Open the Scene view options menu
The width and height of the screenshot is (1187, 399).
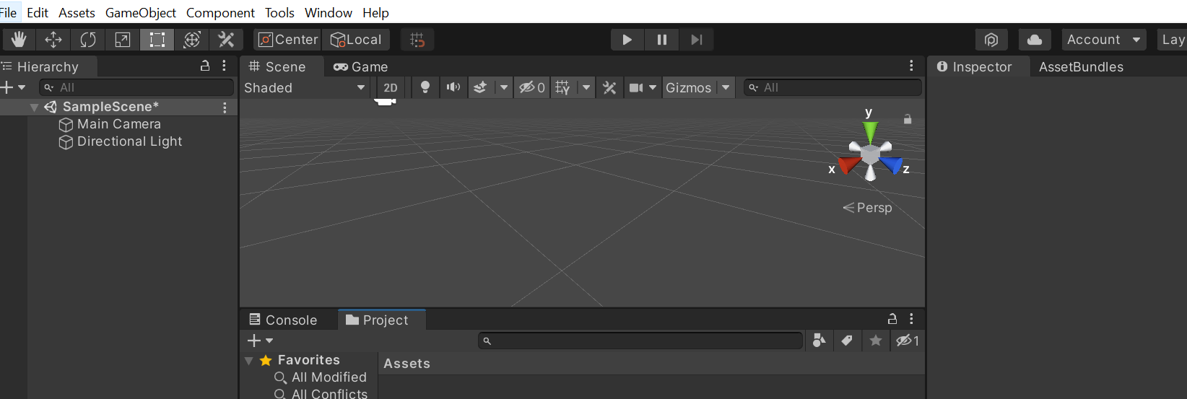(x=911, y=66)
